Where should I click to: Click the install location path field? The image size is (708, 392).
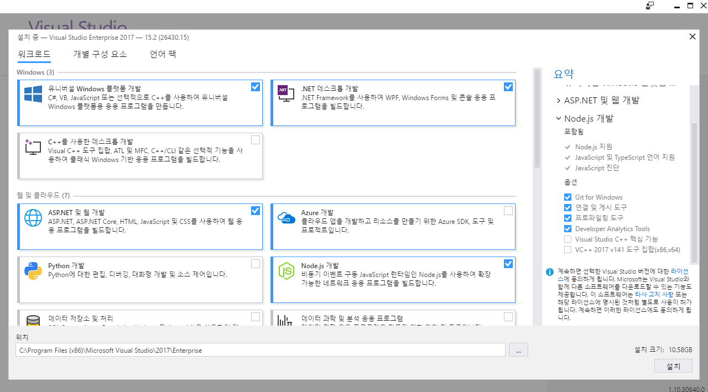point(261,350)
